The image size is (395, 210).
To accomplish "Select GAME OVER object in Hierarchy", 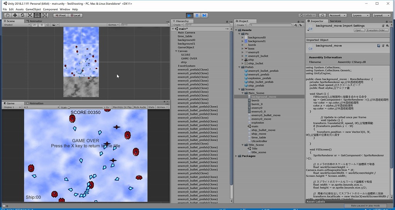I will pos(189,59).
